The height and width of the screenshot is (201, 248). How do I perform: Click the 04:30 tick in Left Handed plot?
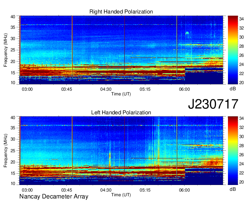coord(106,190)
